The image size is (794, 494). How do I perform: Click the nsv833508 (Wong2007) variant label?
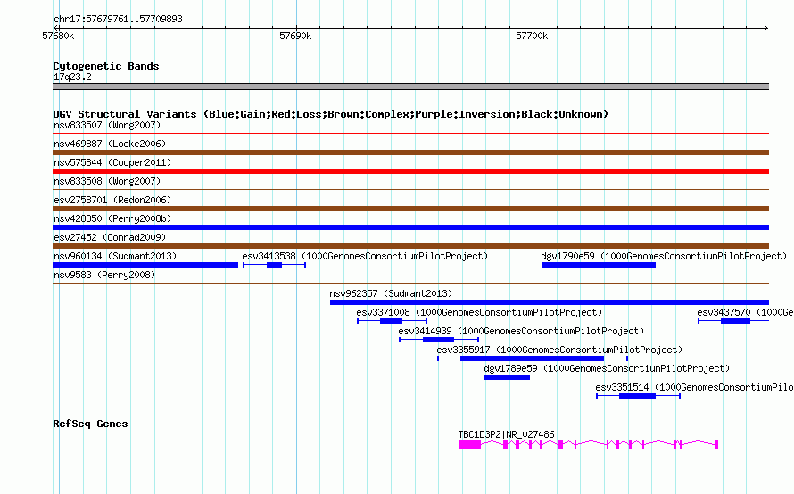coord(107,181)
